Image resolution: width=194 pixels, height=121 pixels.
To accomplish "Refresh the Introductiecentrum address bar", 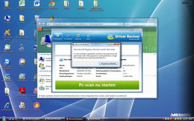I will point(122,24).
